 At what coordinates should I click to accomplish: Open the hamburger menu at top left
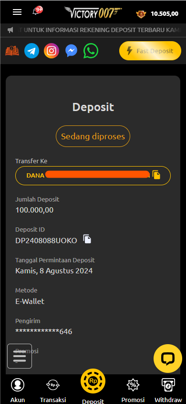tap(17, 12)
